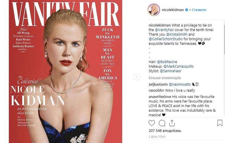
Task: Expand more comments via Більше коментарів
Action: [x=165, y=78]
